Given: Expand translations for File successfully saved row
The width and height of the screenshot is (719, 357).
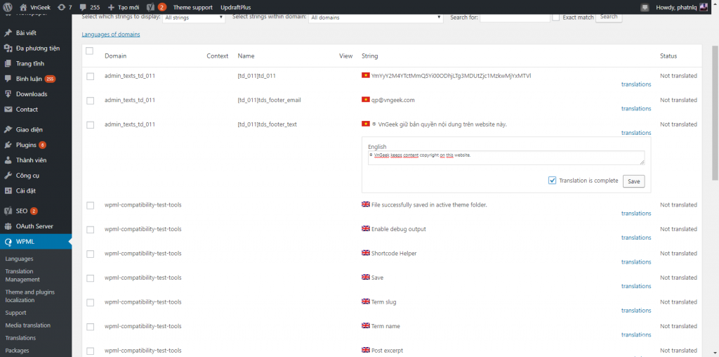Looking at the screenshot, I should point(636,214).
